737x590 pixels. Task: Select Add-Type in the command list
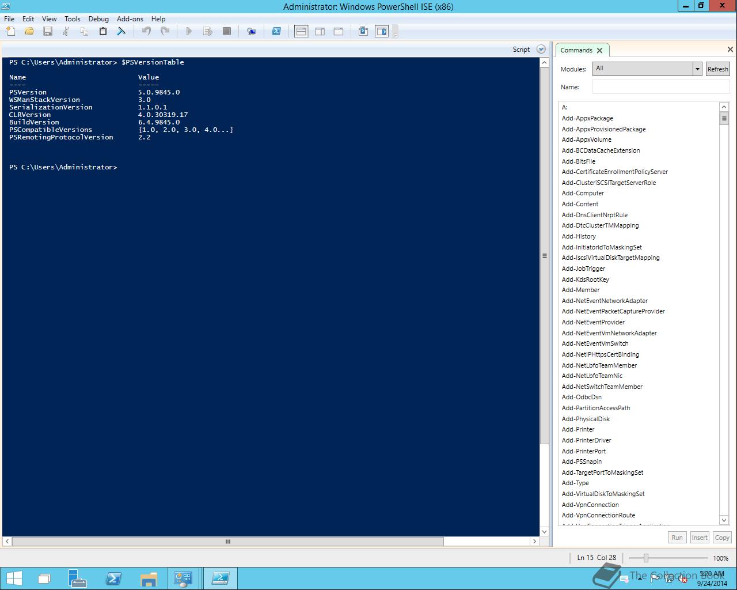pos(575,483)
